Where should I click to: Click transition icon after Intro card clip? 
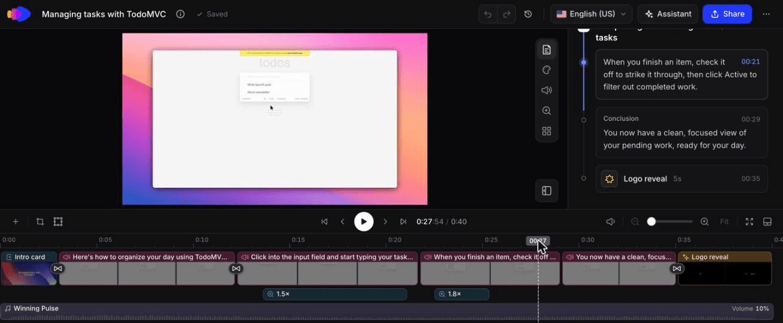[57, 269]
